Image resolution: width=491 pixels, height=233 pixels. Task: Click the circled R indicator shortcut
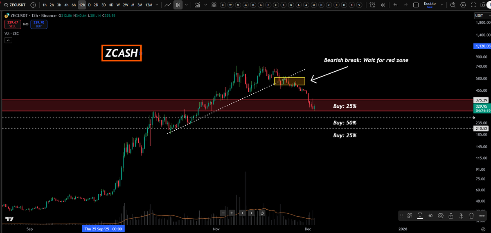pos(351,5)
